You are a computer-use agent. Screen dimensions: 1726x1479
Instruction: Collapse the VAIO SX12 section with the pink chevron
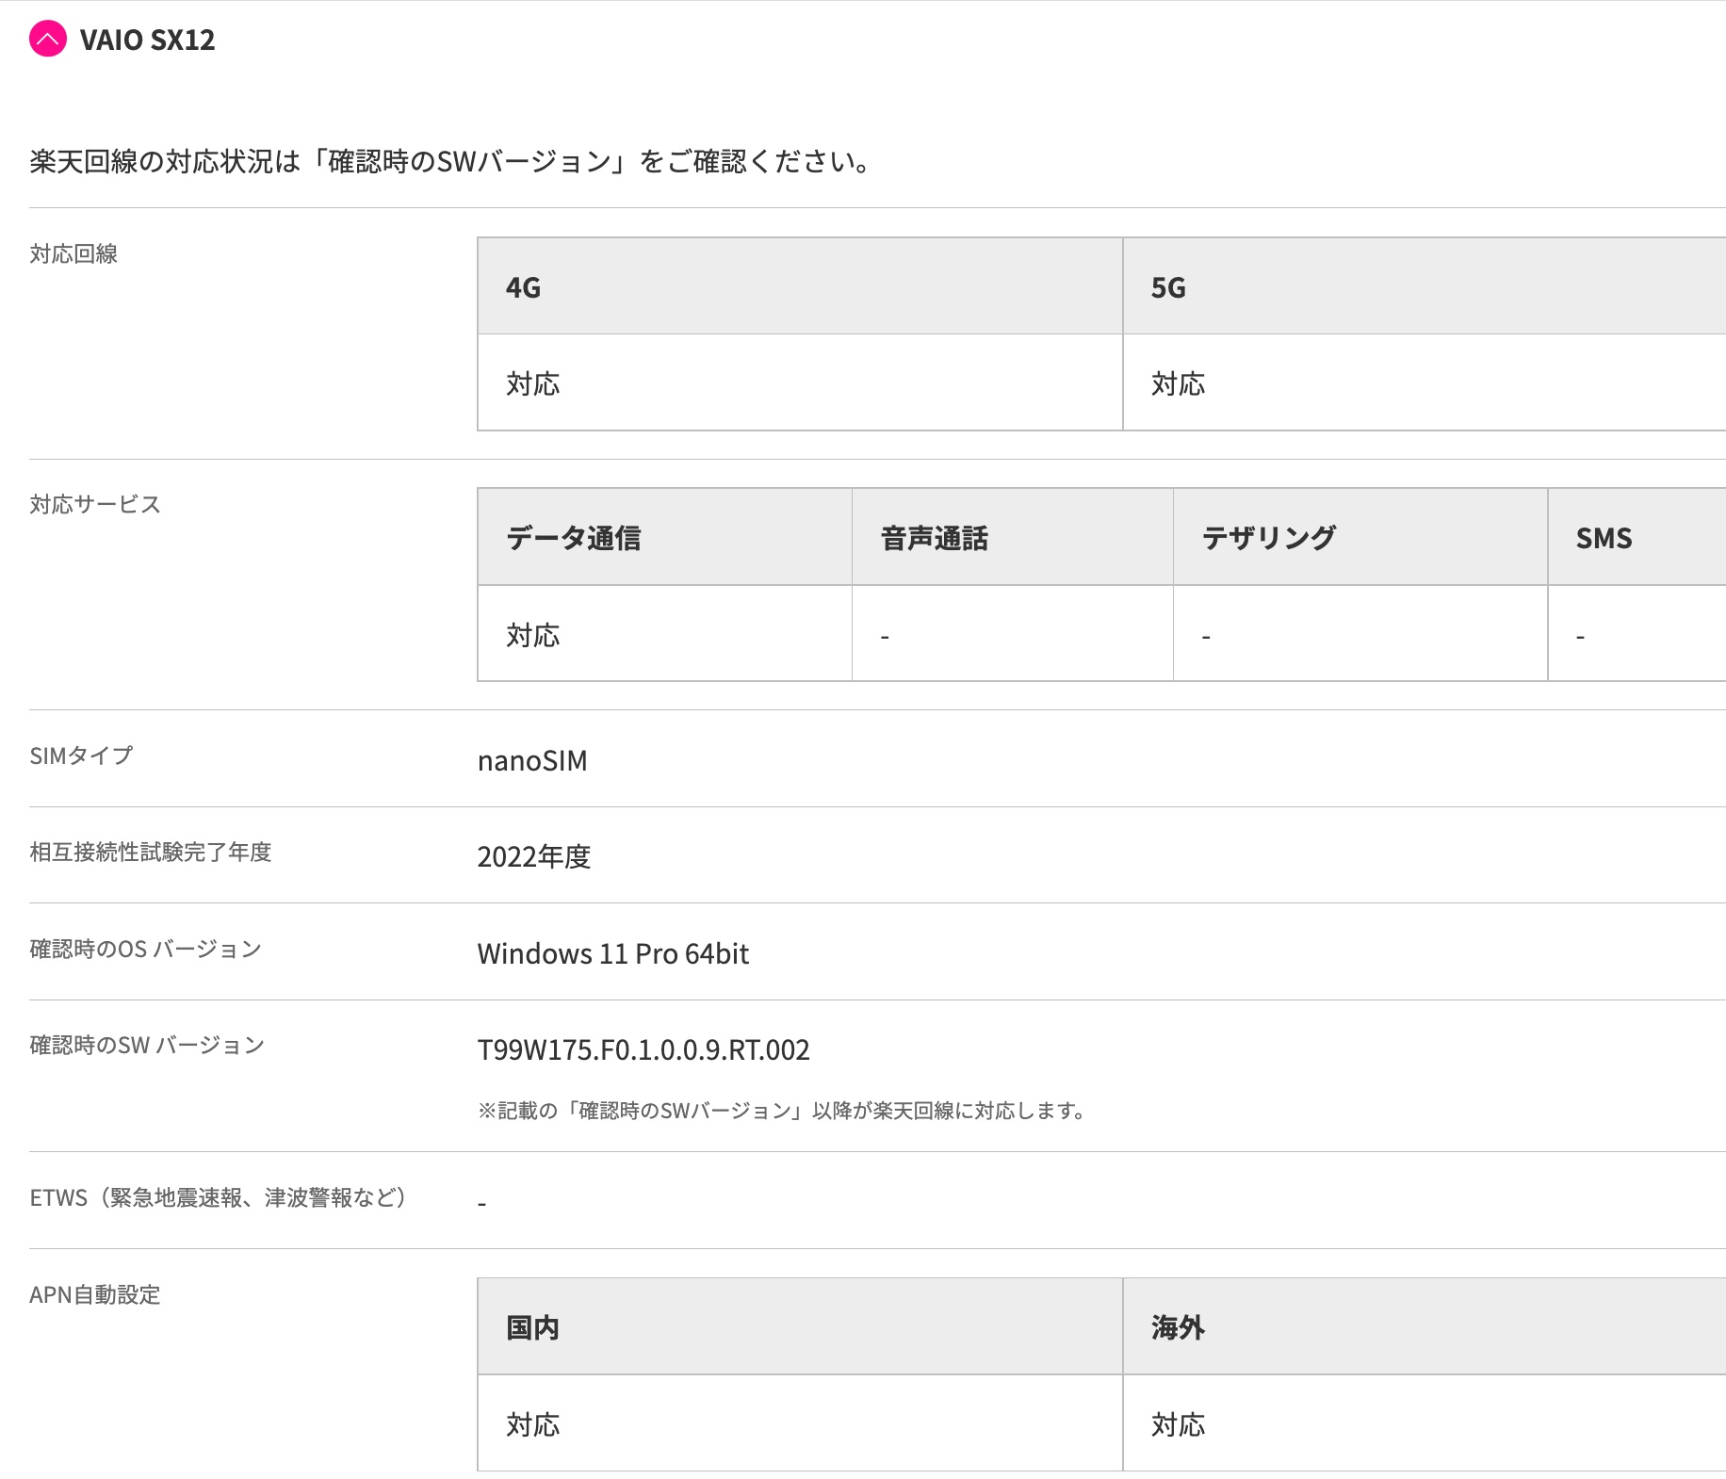pos(48,39)
